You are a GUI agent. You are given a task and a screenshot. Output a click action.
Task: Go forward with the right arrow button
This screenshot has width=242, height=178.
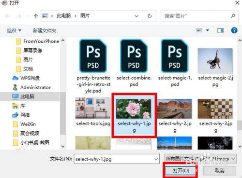[x=18, y=16]
